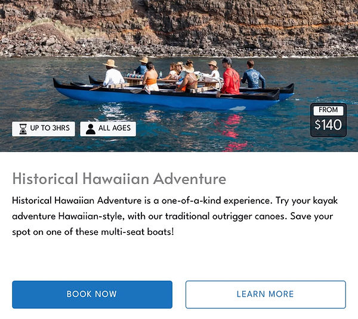Screen dimensions: 358x319
Task: Click the hourglass duration icon
Action: point(23,129)
